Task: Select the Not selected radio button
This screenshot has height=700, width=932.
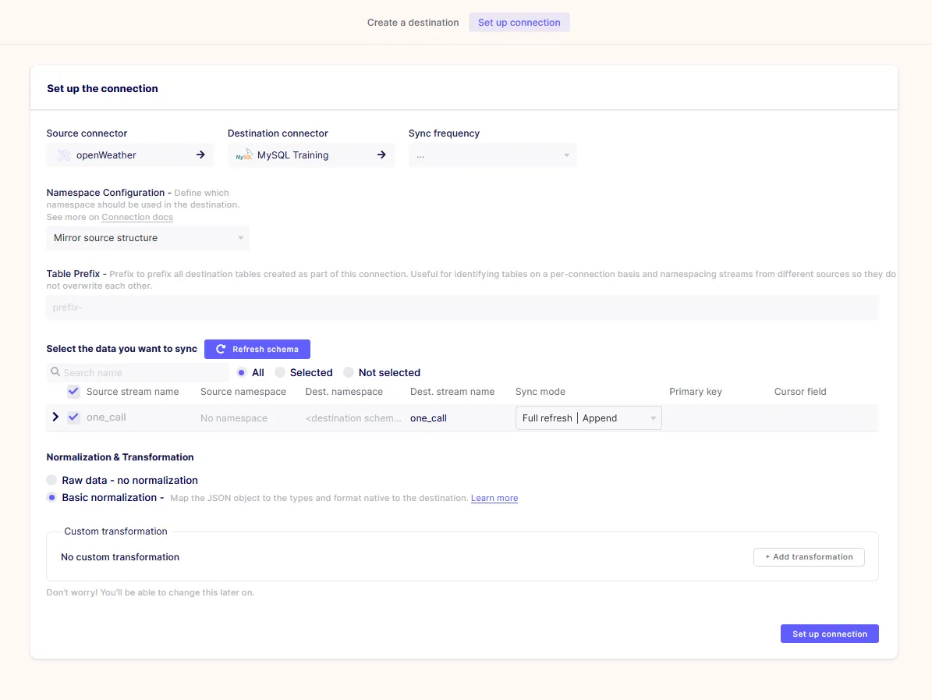Action: pos(349,372)
